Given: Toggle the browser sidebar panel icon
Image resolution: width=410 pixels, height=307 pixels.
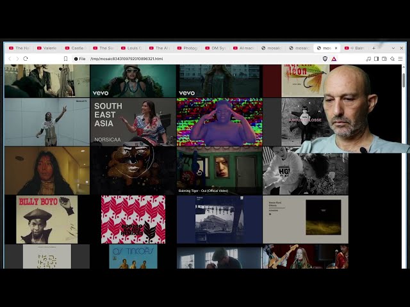Looking at the screenshot, I should click(376, 59).
